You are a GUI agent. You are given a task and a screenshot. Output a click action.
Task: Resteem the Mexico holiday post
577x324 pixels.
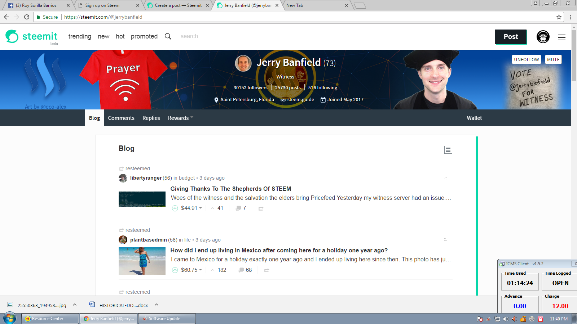pyautogui.click(x=267, y=270)
